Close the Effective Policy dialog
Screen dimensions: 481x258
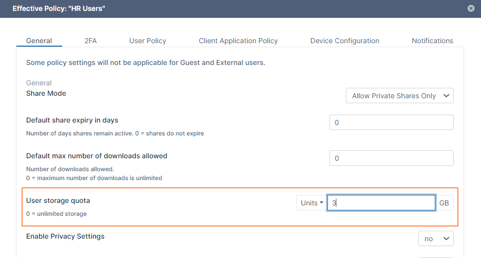(471, 8)
